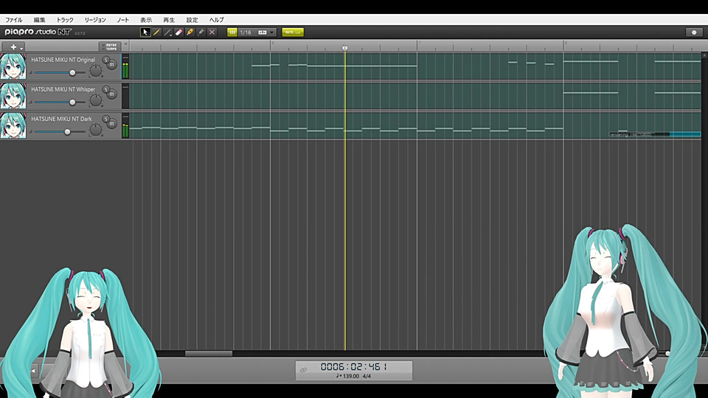Select the arrow pointer tool

click(145, 32)
